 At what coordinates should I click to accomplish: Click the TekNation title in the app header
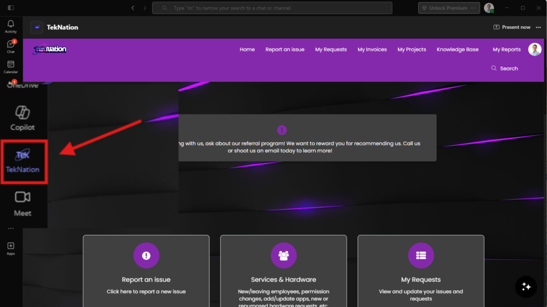point(62,27)
